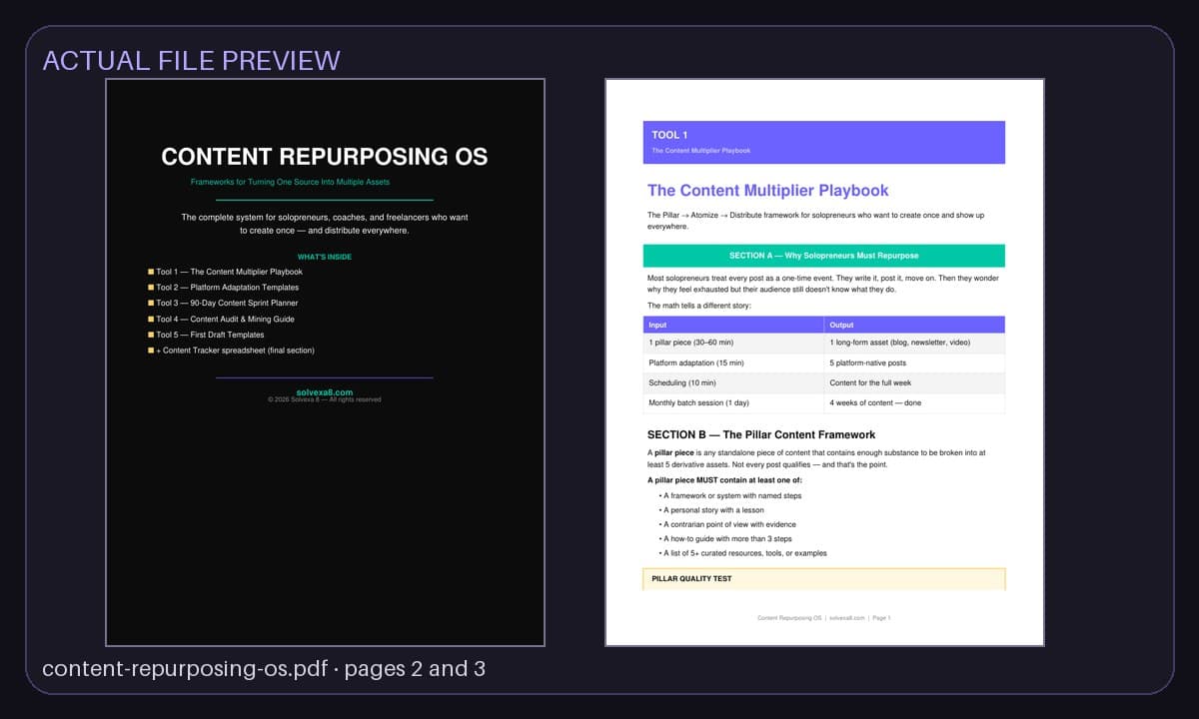
Task: Select 'Tool 3 — 90-Day Content Sprint Planner' list item
Action: (223, 304)
